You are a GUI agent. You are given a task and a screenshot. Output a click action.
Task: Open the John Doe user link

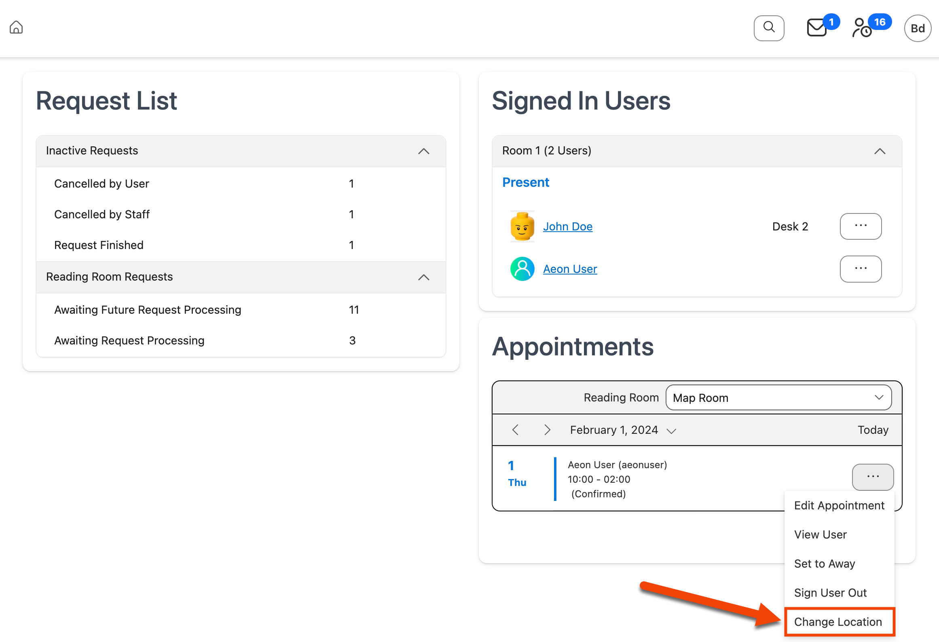[567, 226]
